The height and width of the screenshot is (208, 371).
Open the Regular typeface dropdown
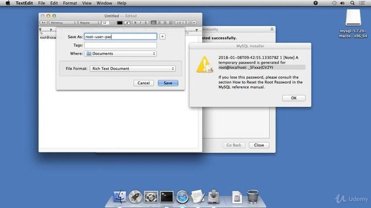[x=89, y=23]
